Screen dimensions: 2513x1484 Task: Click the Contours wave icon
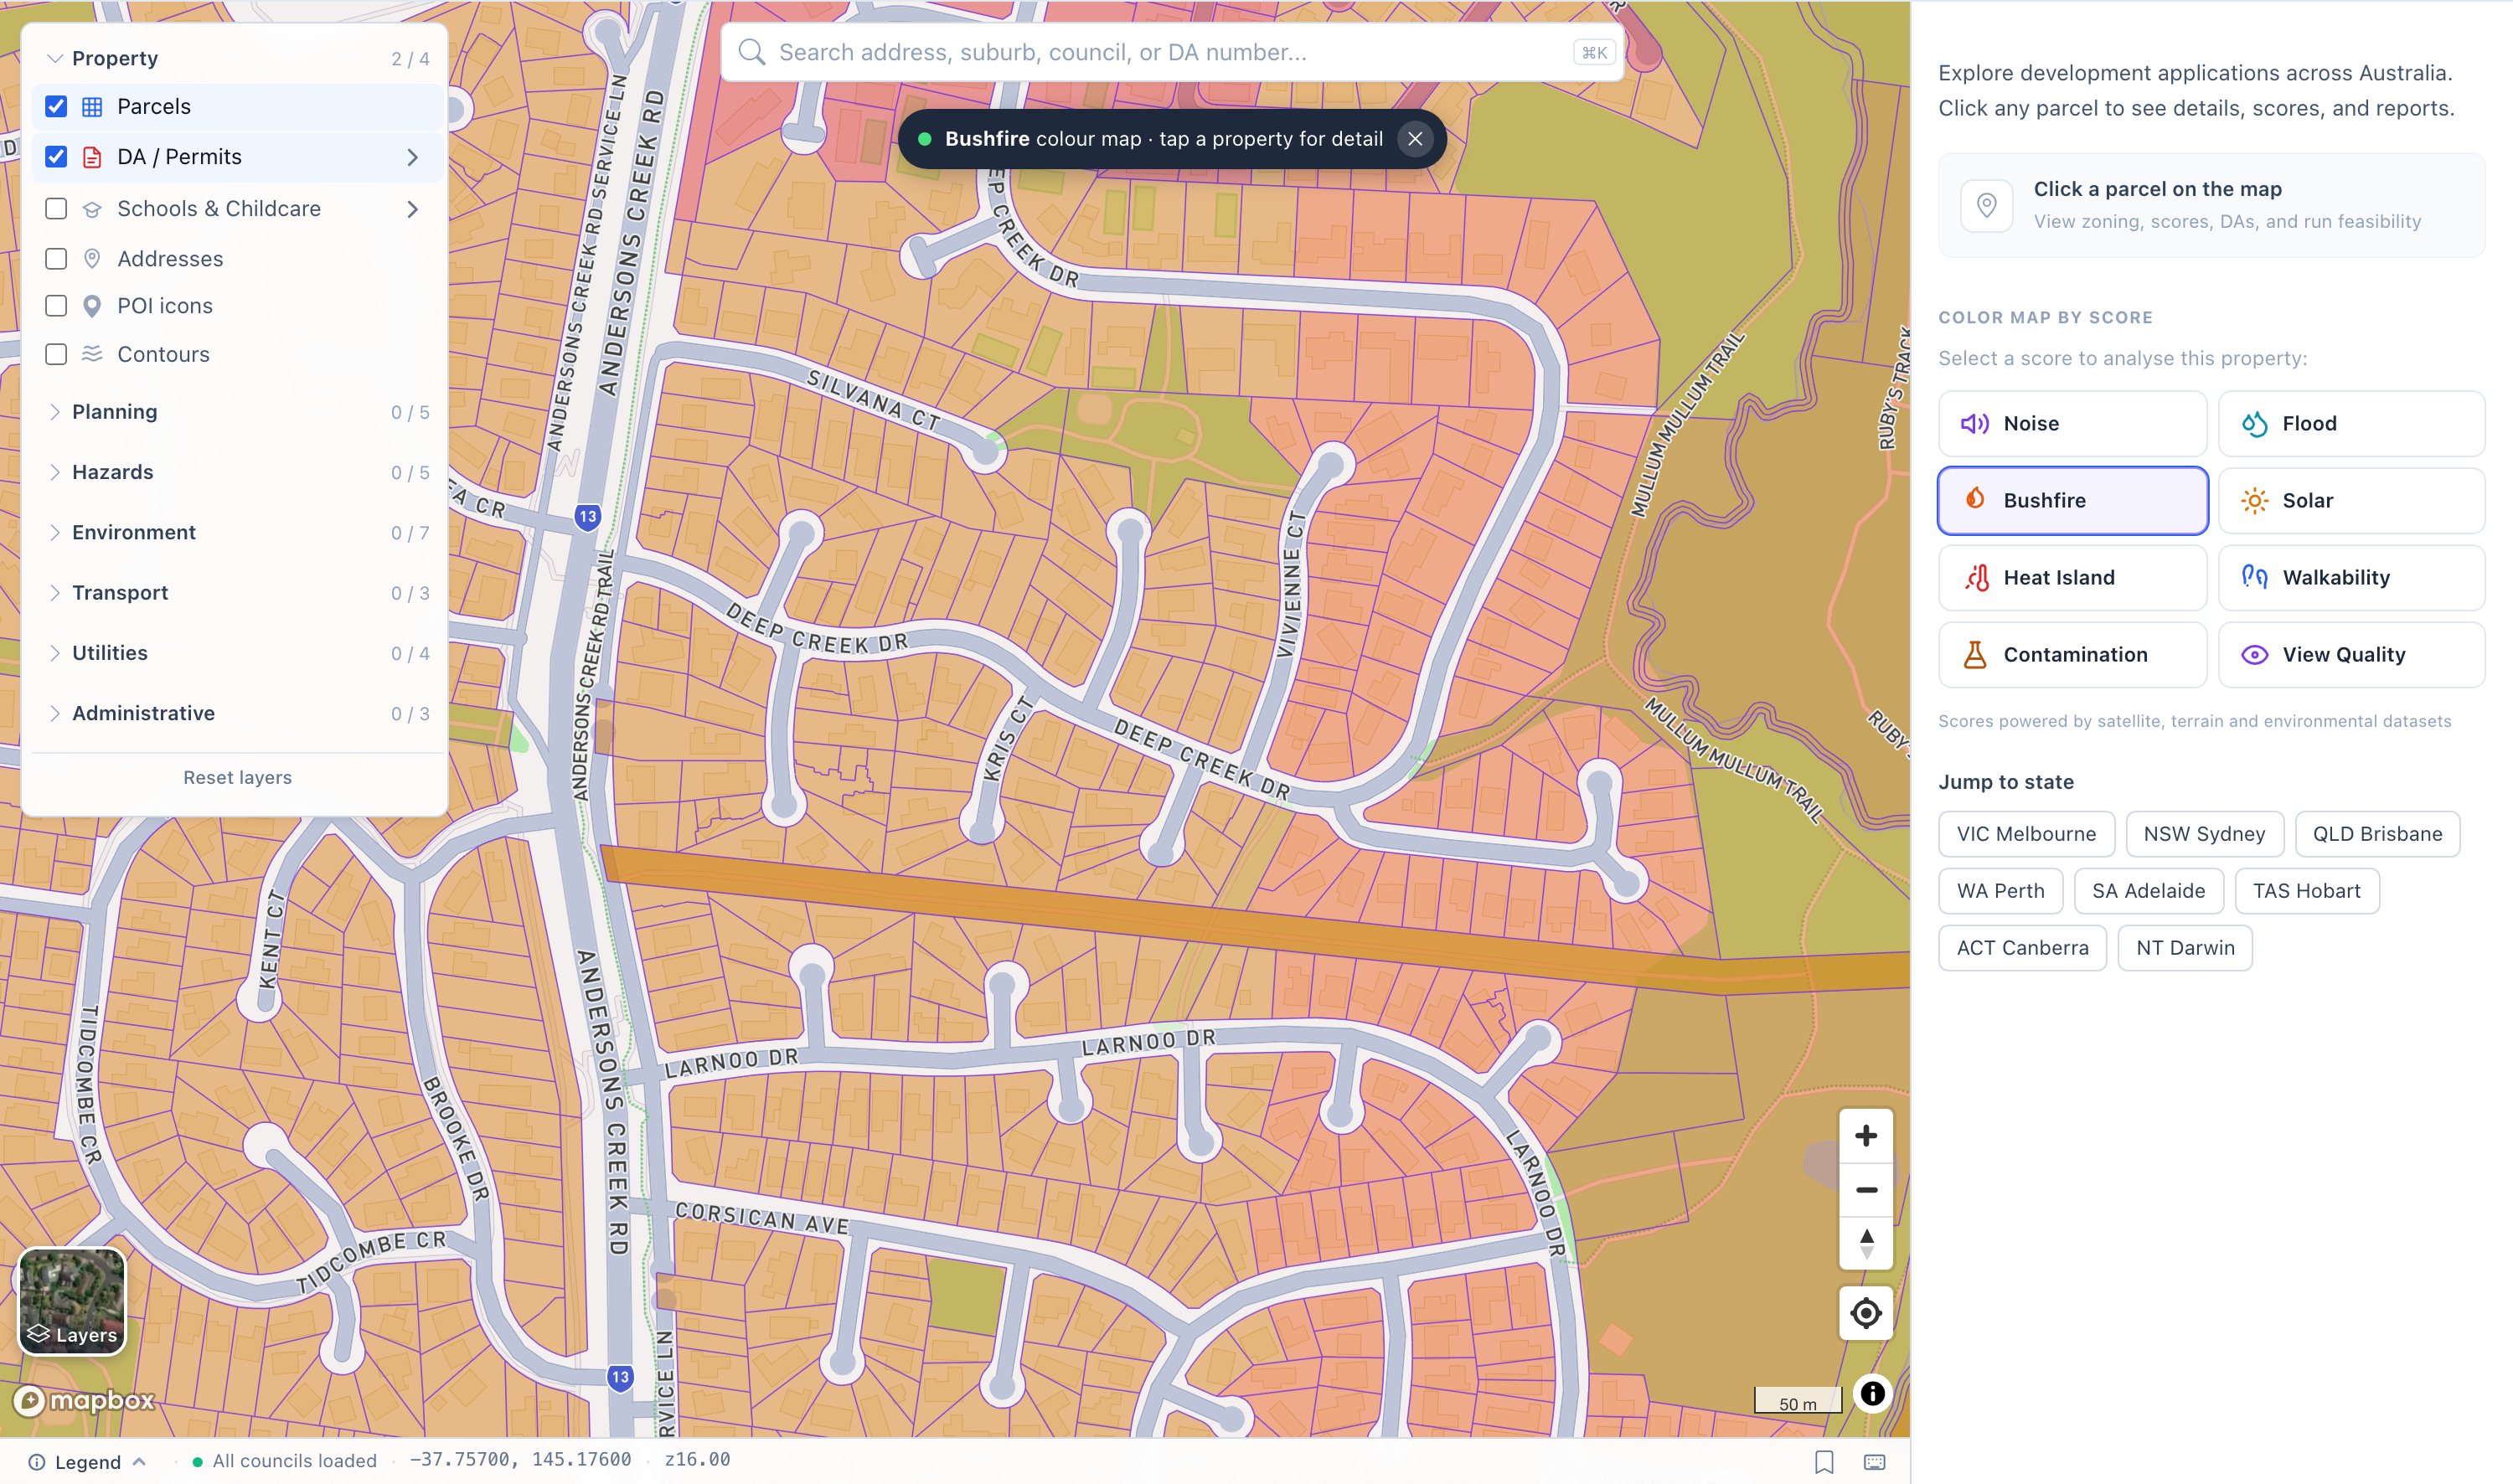point(92,354)
